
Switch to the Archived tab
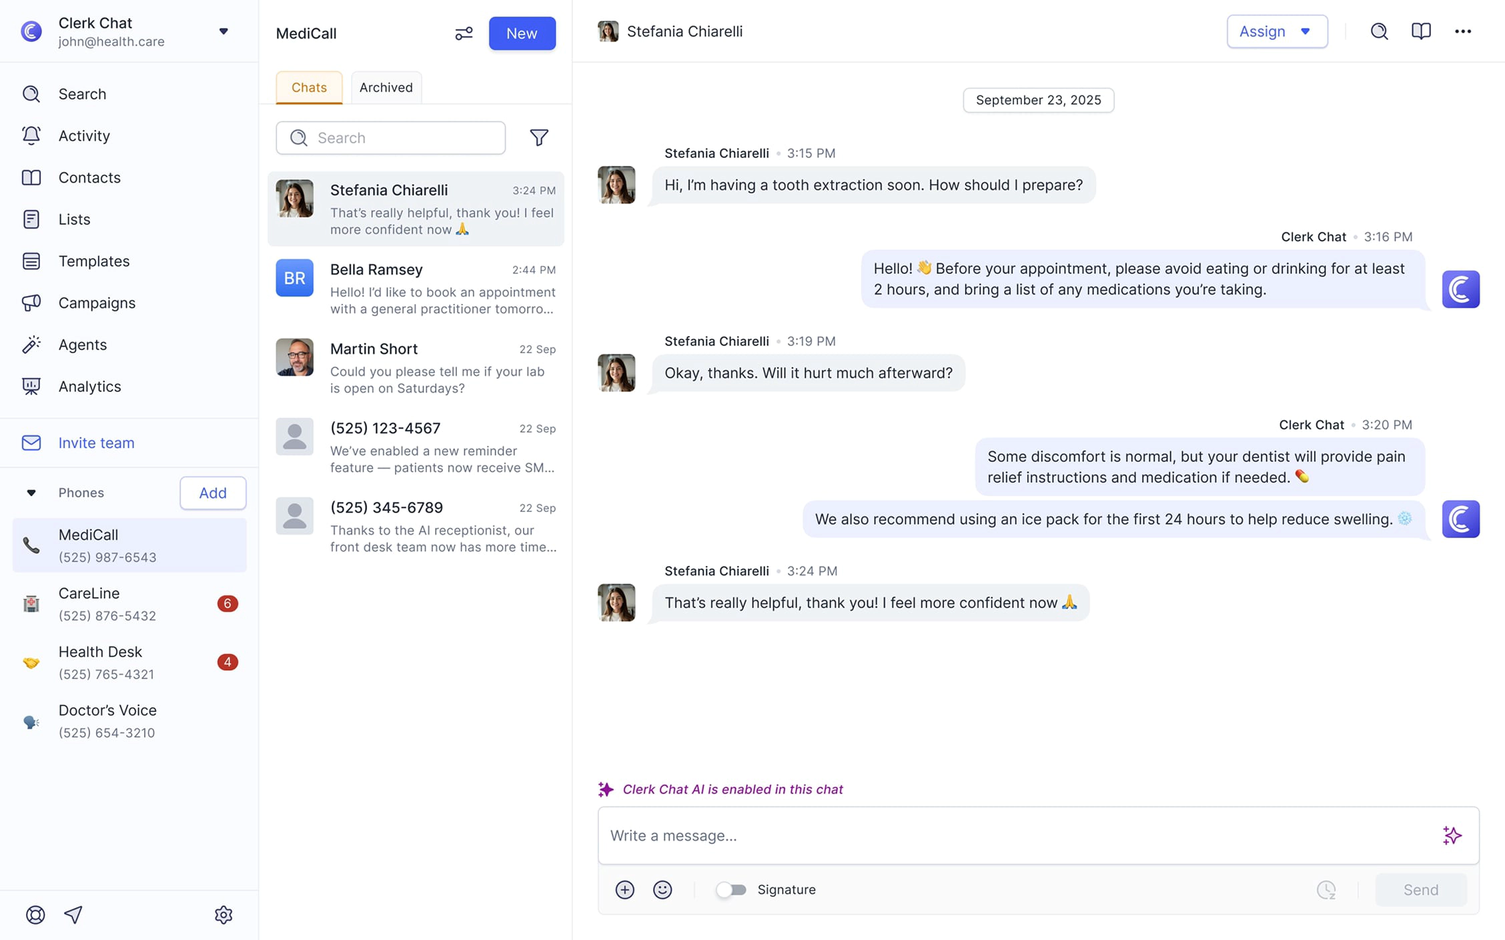386,87
